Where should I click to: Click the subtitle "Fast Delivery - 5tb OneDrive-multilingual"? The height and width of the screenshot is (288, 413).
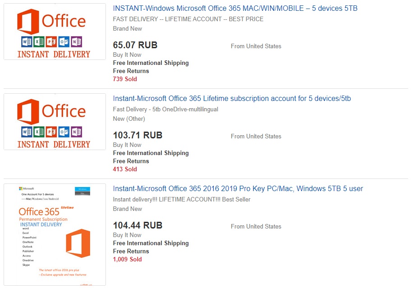pos(165,110)
